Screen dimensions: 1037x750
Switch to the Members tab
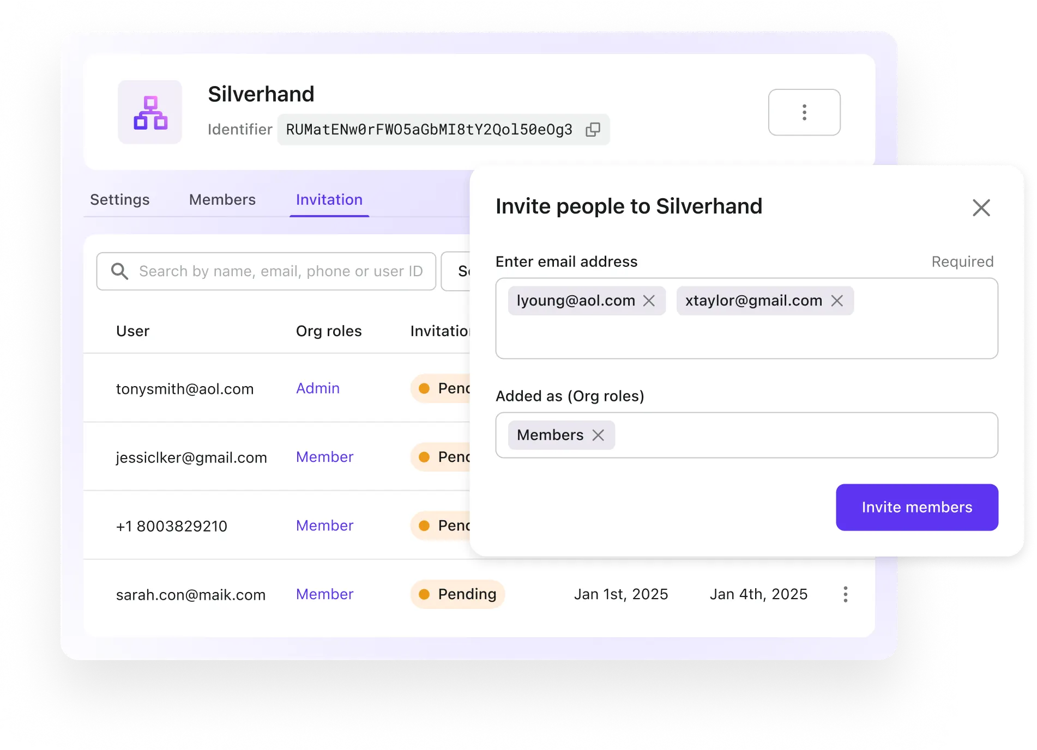222,200
